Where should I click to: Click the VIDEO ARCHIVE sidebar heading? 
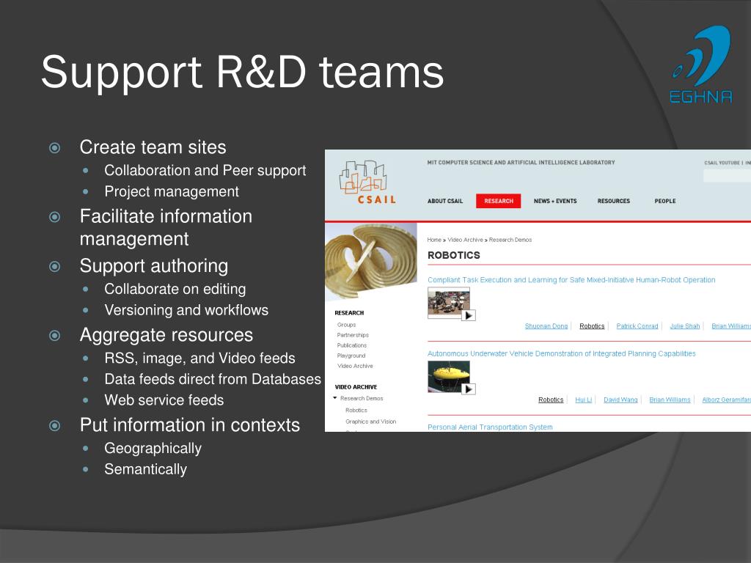pyautogui.click(x=356, y=387)
